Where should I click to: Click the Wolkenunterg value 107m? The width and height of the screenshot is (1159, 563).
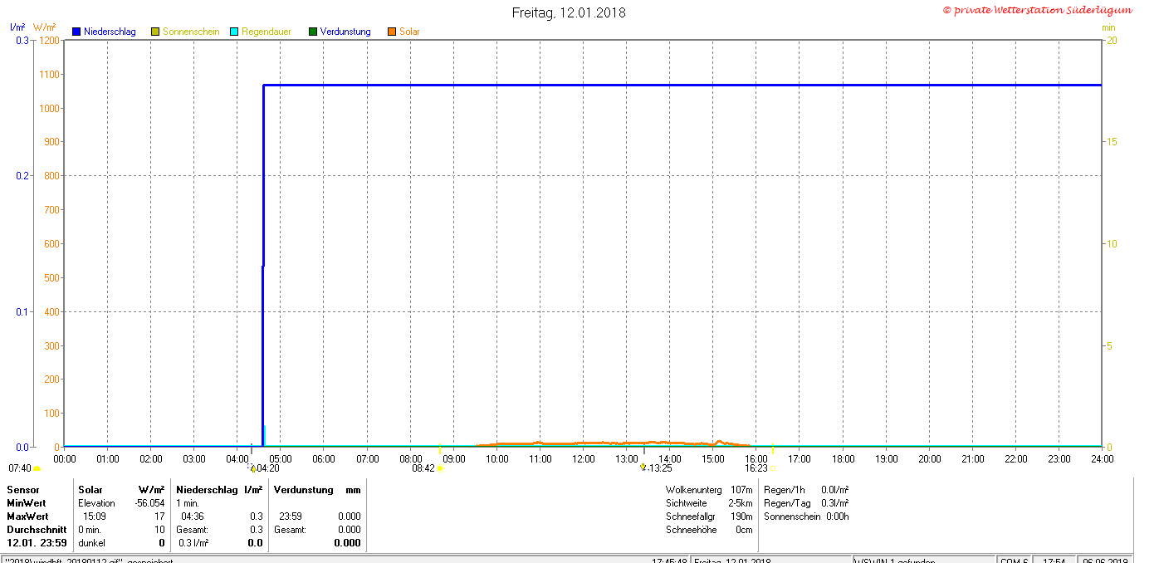tap(741, 490)
